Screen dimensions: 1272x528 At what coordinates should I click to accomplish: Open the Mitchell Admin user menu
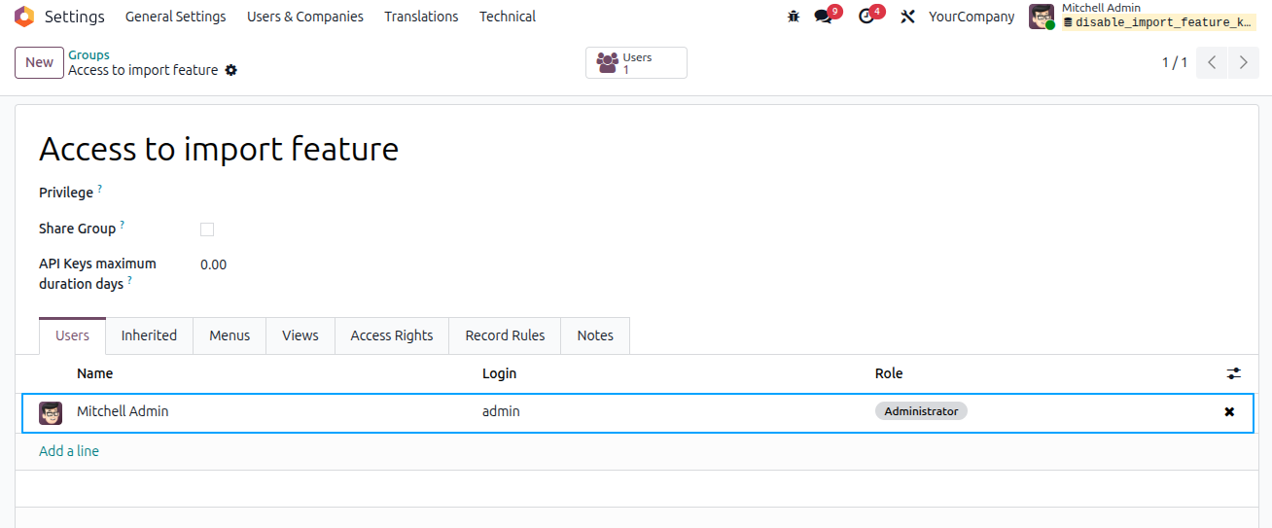click(x=1143, y=17)
